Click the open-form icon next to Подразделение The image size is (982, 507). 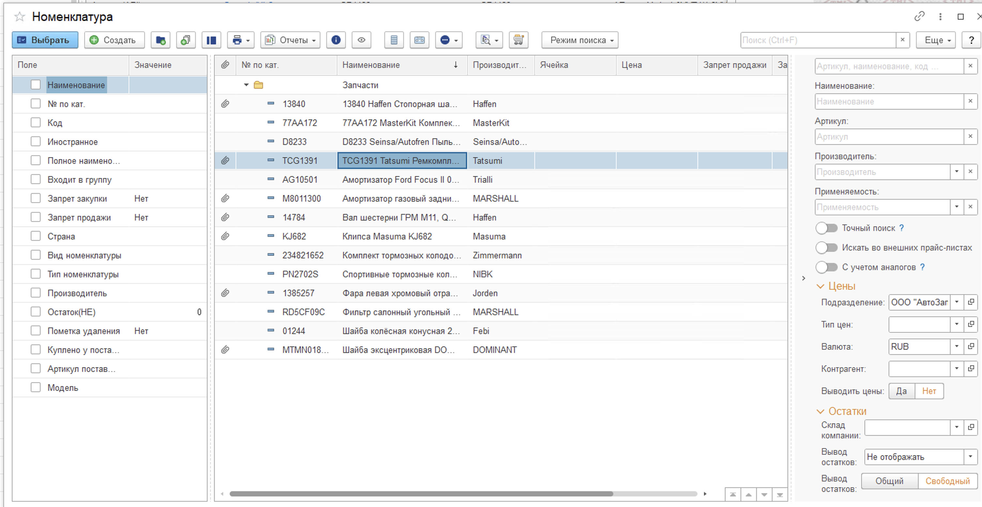coord(971,302)
